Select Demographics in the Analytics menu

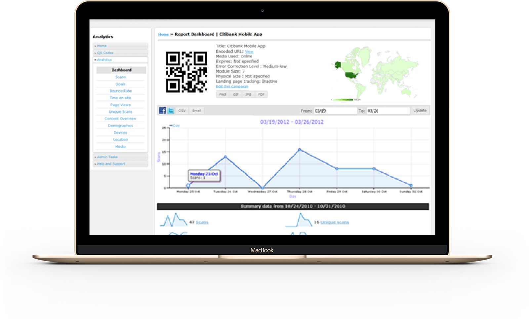(x=120, y=125)
